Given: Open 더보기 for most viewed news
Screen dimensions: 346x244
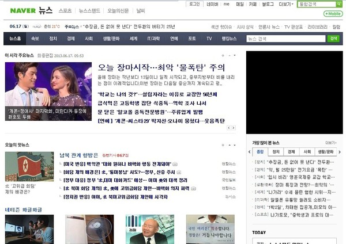Looking at the screenshot, I should click(330, 142).
